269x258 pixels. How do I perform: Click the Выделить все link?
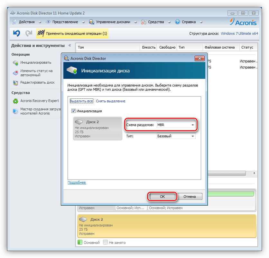[81, 101]
